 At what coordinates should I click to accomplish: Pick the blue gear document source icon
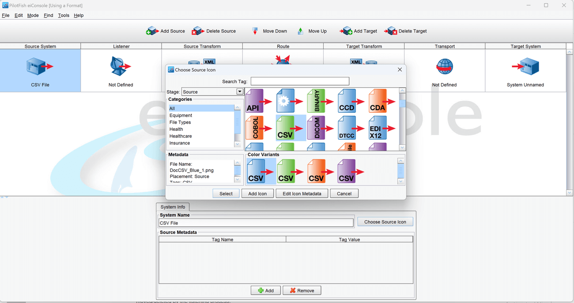(x=290, y=101)
